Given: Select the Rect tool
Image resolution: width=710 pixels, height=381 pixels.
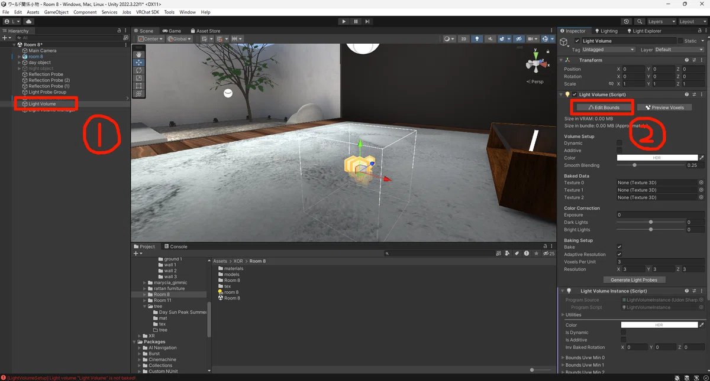Looking at the screenshot, I should [x=139, y=86].
